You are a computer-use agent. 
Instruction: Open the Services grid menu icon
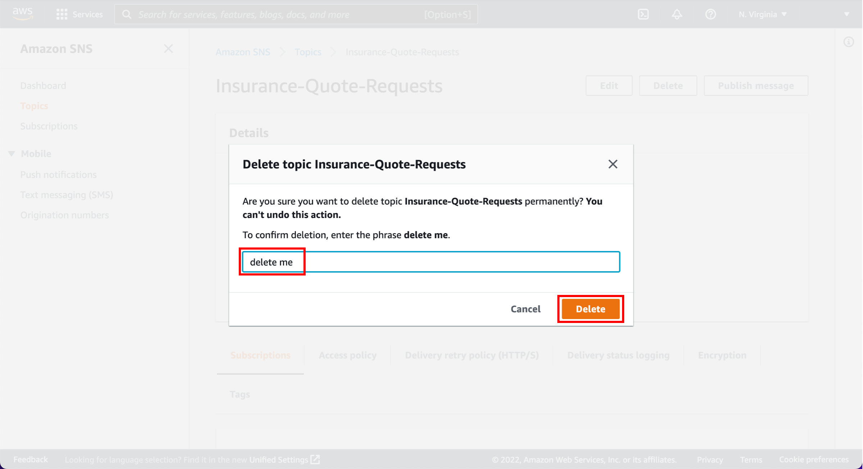click(x=62, y=14)
